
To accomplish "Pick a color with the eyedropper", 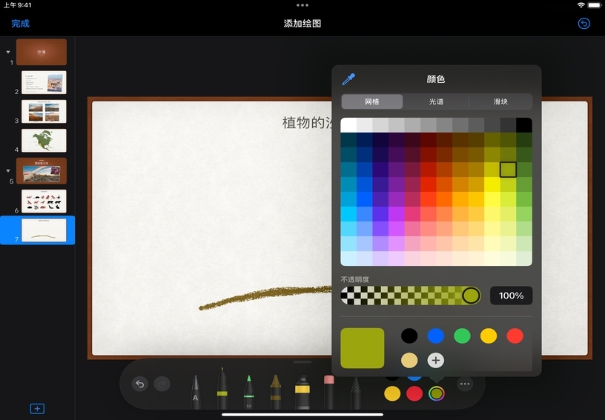I will [348, 79].
